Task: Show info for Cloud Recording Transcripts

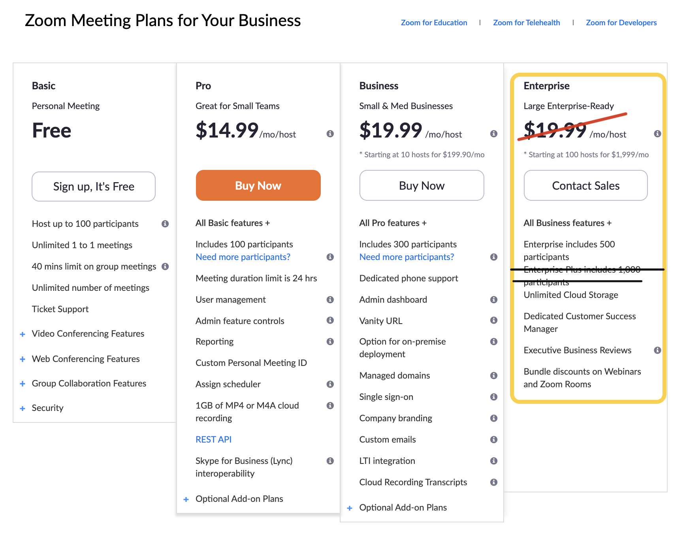Action: [x=494, y=482]
